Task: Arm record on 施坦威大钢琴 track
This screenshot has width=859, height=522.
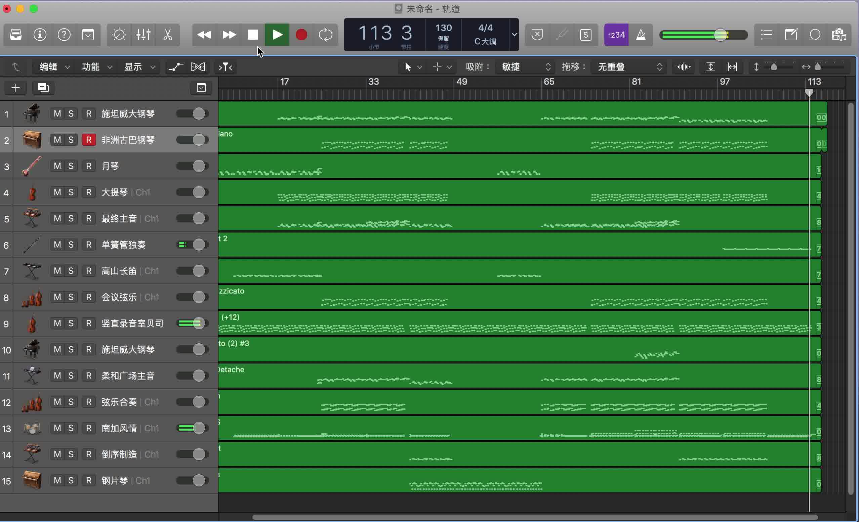Action: [x=88, y=113]
